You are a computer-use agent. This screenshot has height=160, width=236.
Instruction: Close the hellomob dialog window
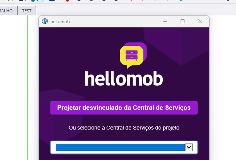[200, 21]
